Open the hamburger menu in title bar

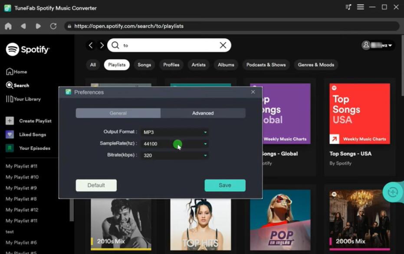pos(361,7)
